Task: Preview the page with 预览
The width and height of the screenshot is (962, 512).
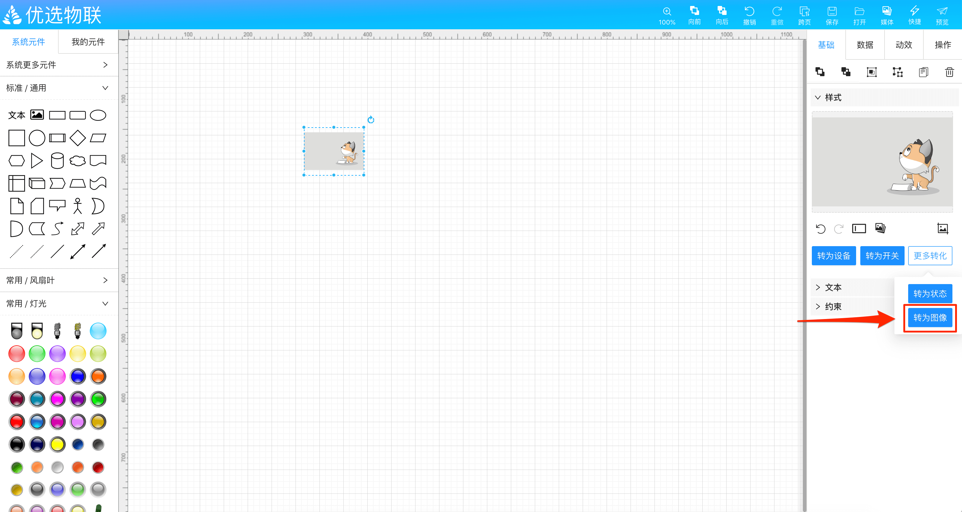Action: tap(942, 16)
